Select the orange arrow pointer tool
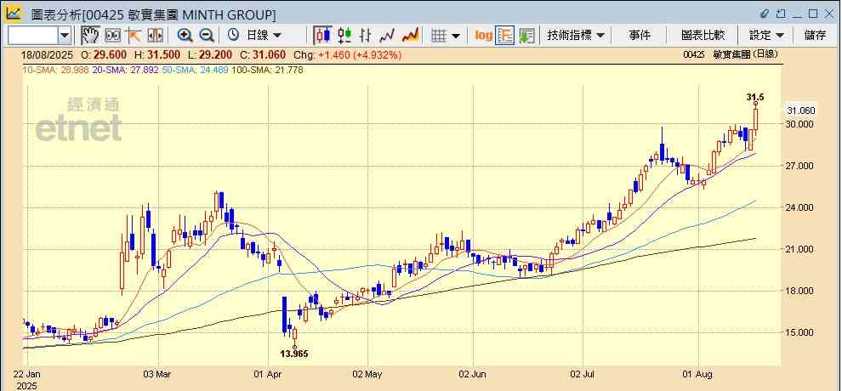This screenshot has height=391, width=842. pyautogui.click(x=134, y=36)
